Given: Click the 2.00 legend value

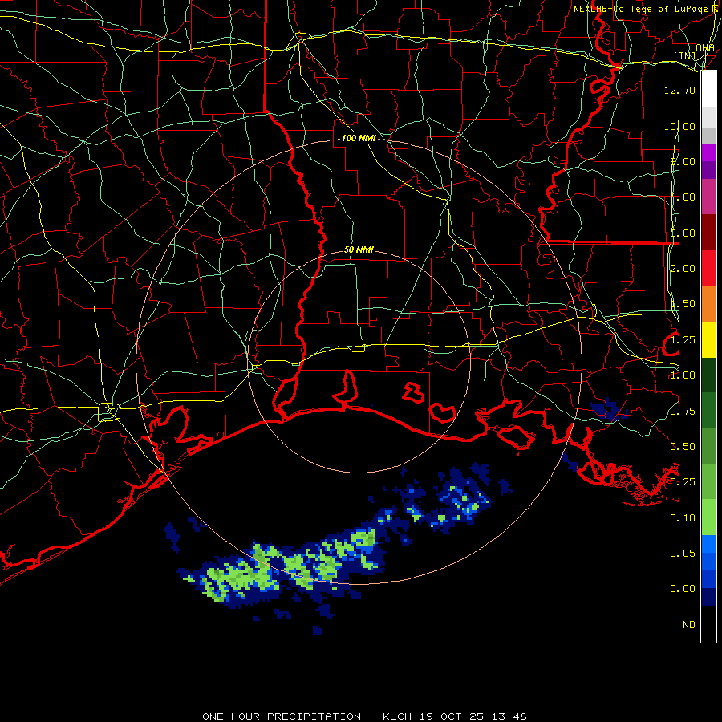Looking at the screenshot, I should pos(683,269).
